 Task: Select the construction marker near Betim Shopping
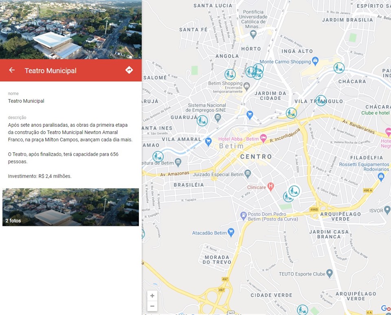click(x=231, y=75)
